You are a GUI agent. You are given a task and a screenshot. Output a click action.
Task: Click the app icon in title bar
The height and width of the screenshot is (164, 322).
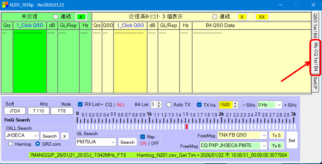click(5, 5)
